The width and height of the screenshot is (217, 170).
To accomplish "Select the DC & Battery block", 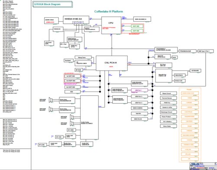I will pyautogui.click(x=168, y=121).
